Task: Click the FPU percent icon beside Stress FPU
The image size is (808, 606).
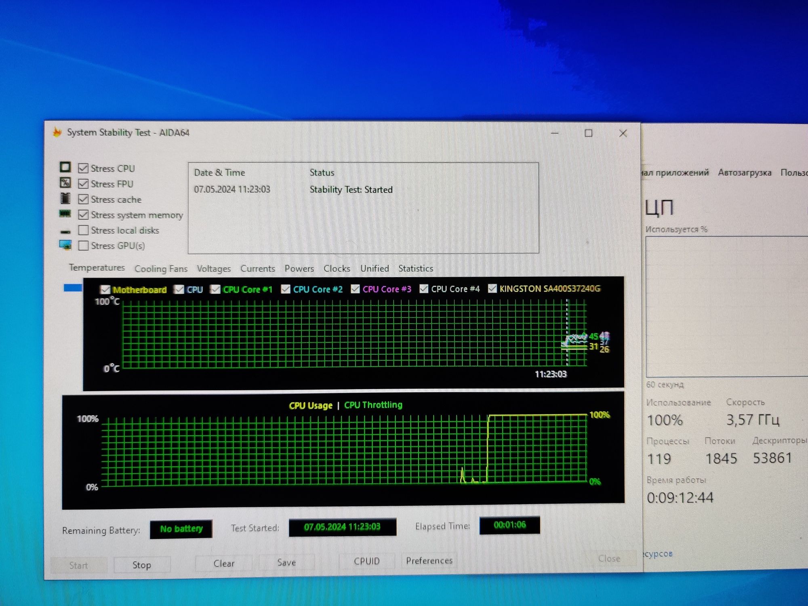Action: pyautogui.click(x=65, y=183)
